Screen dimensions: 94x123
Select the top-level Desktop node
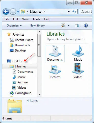tap(15, 61)
